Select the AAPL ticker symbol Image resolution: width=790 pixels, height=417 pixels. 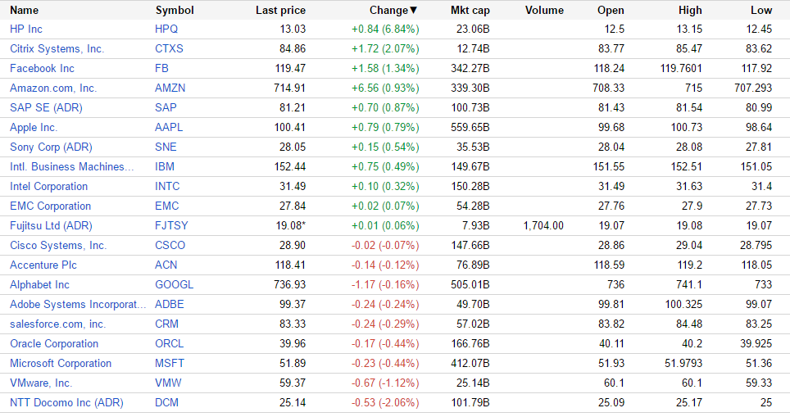(x=169, y=128)
